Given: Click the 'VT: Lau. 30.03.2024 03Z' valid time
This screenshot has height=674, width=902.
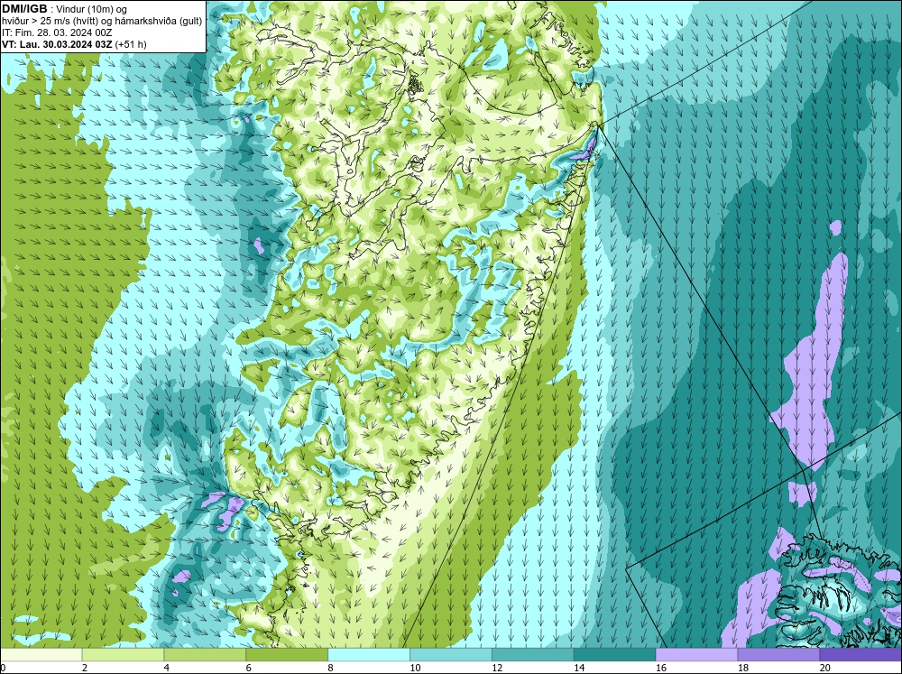Looking at the screenshot, I should tap(57, 44).
